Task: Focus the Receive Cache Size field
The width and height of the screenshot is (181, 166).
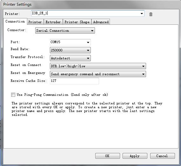Action: tap(74, 81)
